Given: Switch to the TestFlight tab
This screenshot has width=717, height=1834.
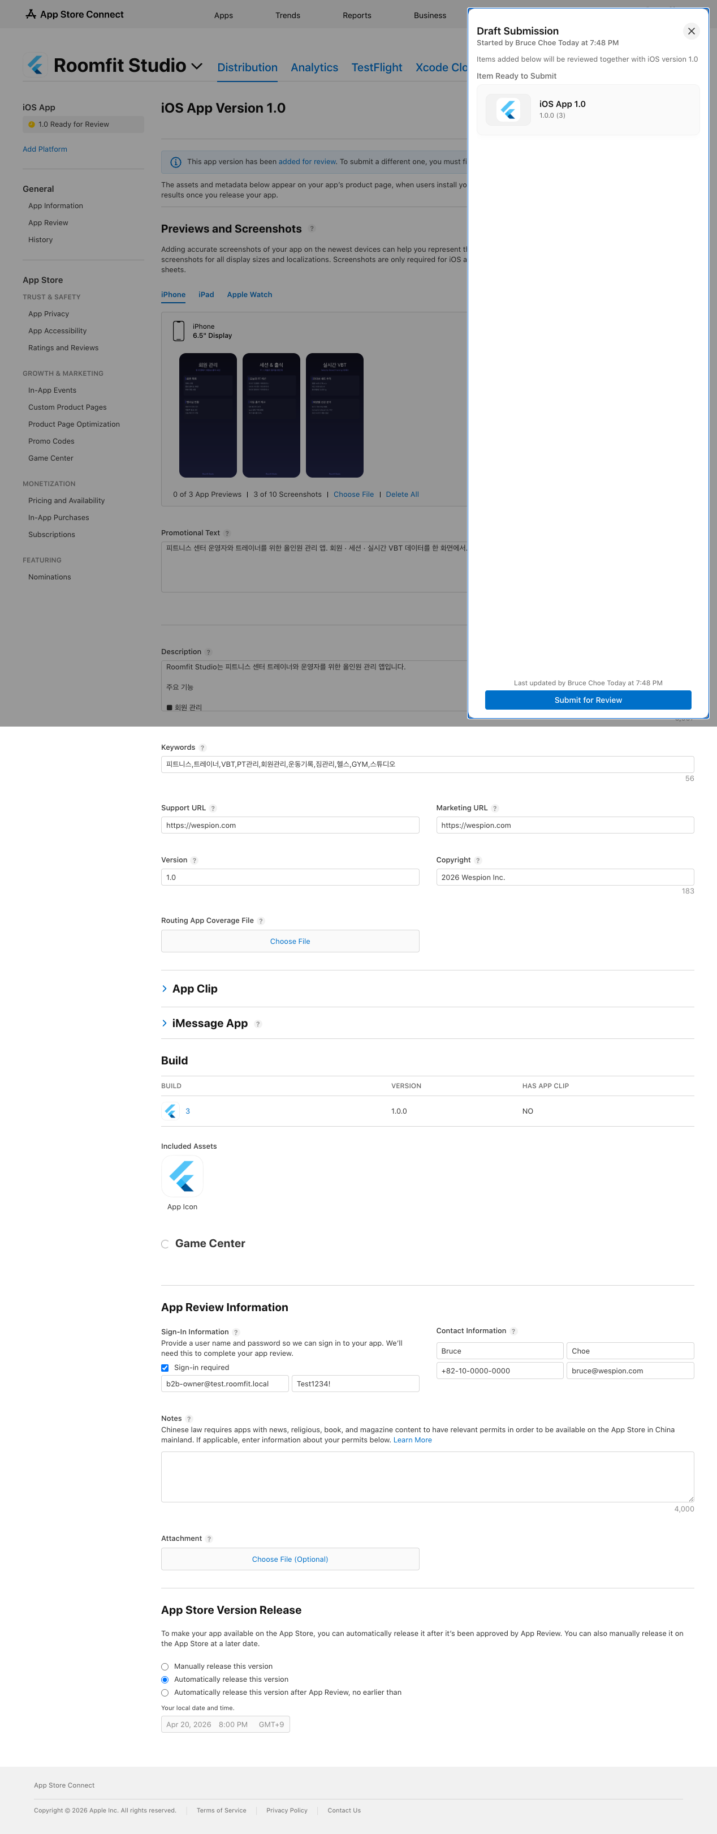Looking at the screenshot, I should 376,68.
